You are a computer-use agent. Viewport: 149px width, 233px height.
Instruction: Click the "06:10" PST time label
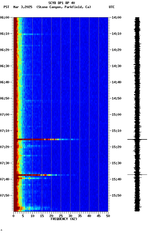[5, 34]
